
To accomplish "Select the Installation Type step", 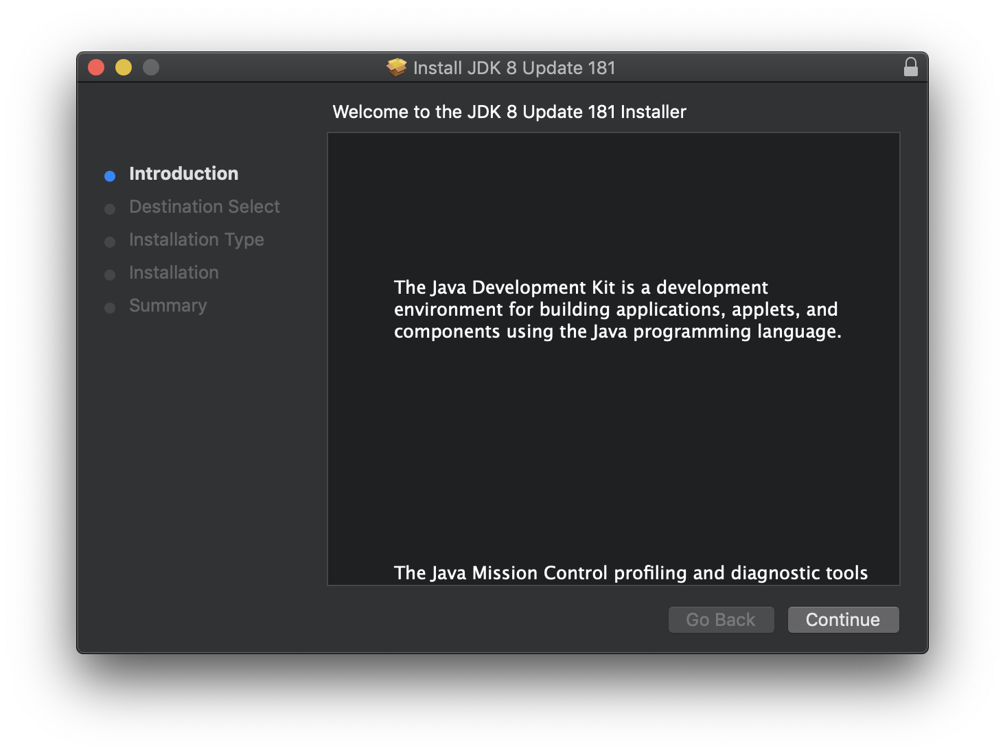I will click(196, 240).
